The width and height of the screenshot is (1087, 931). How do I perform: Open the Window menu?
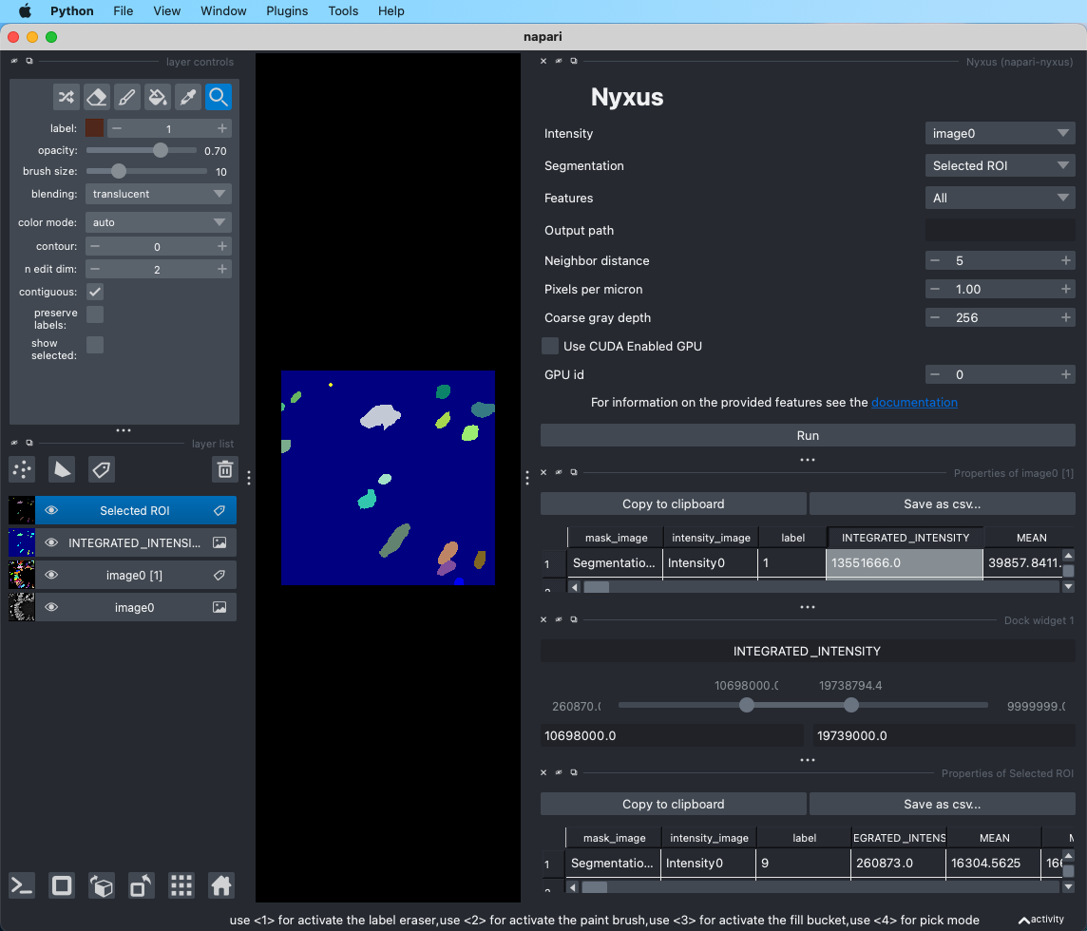click(x=223, y=11)
